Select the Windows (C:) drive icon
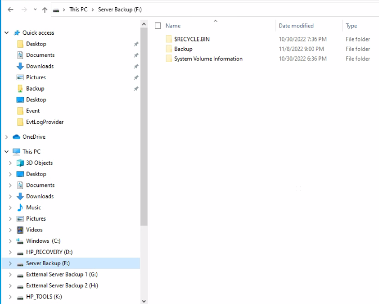Image resolution: width=379 pixels, height=304 pixels. pos(20,241)
